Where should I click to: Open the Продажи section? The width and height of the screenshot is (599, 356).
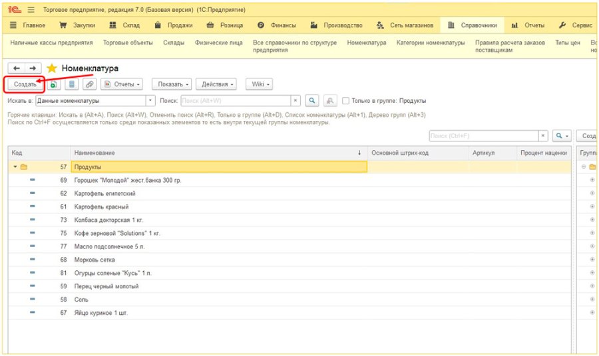(174, 25)
